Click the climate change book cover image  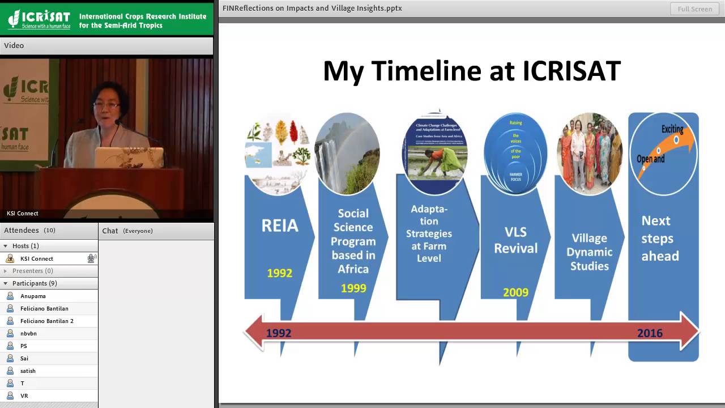tap(434, 154)
